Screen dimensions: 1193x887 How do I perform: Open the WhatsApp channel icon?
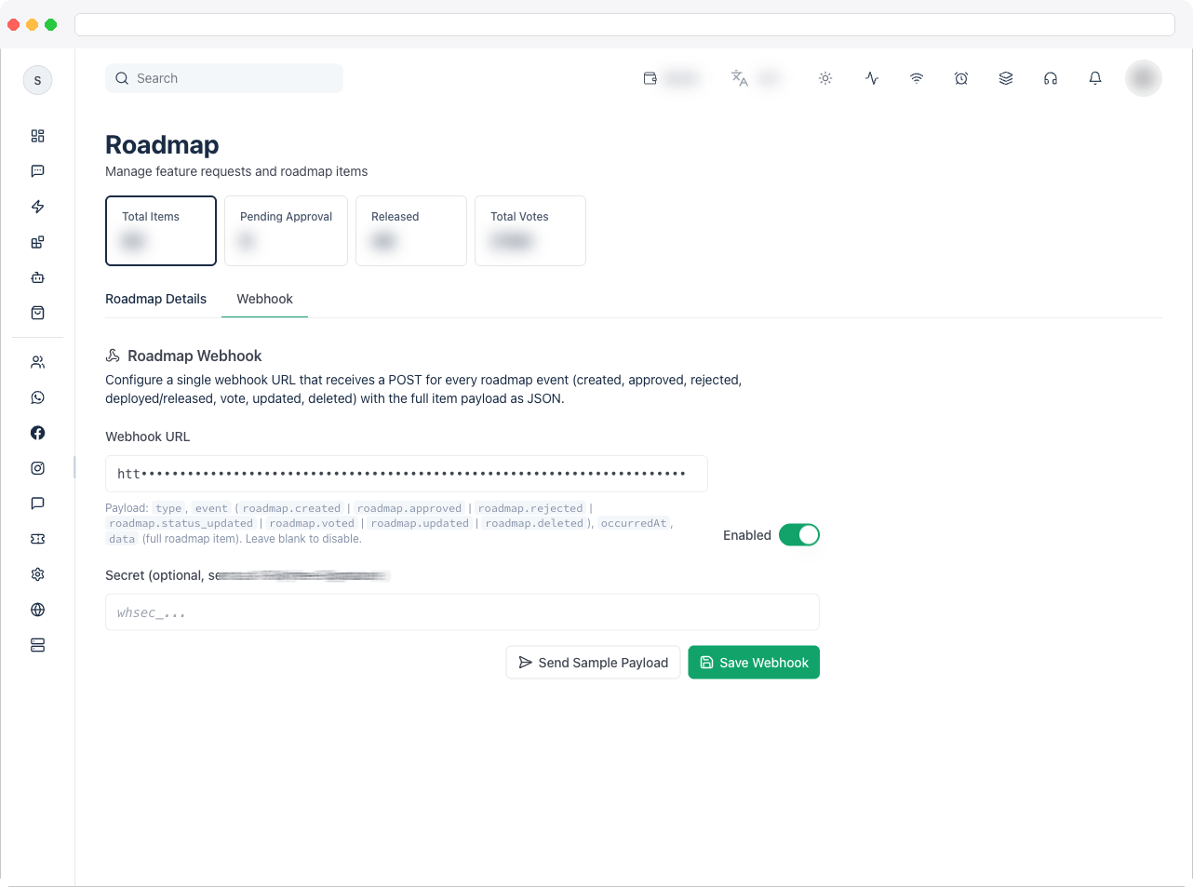coord(37,397)
